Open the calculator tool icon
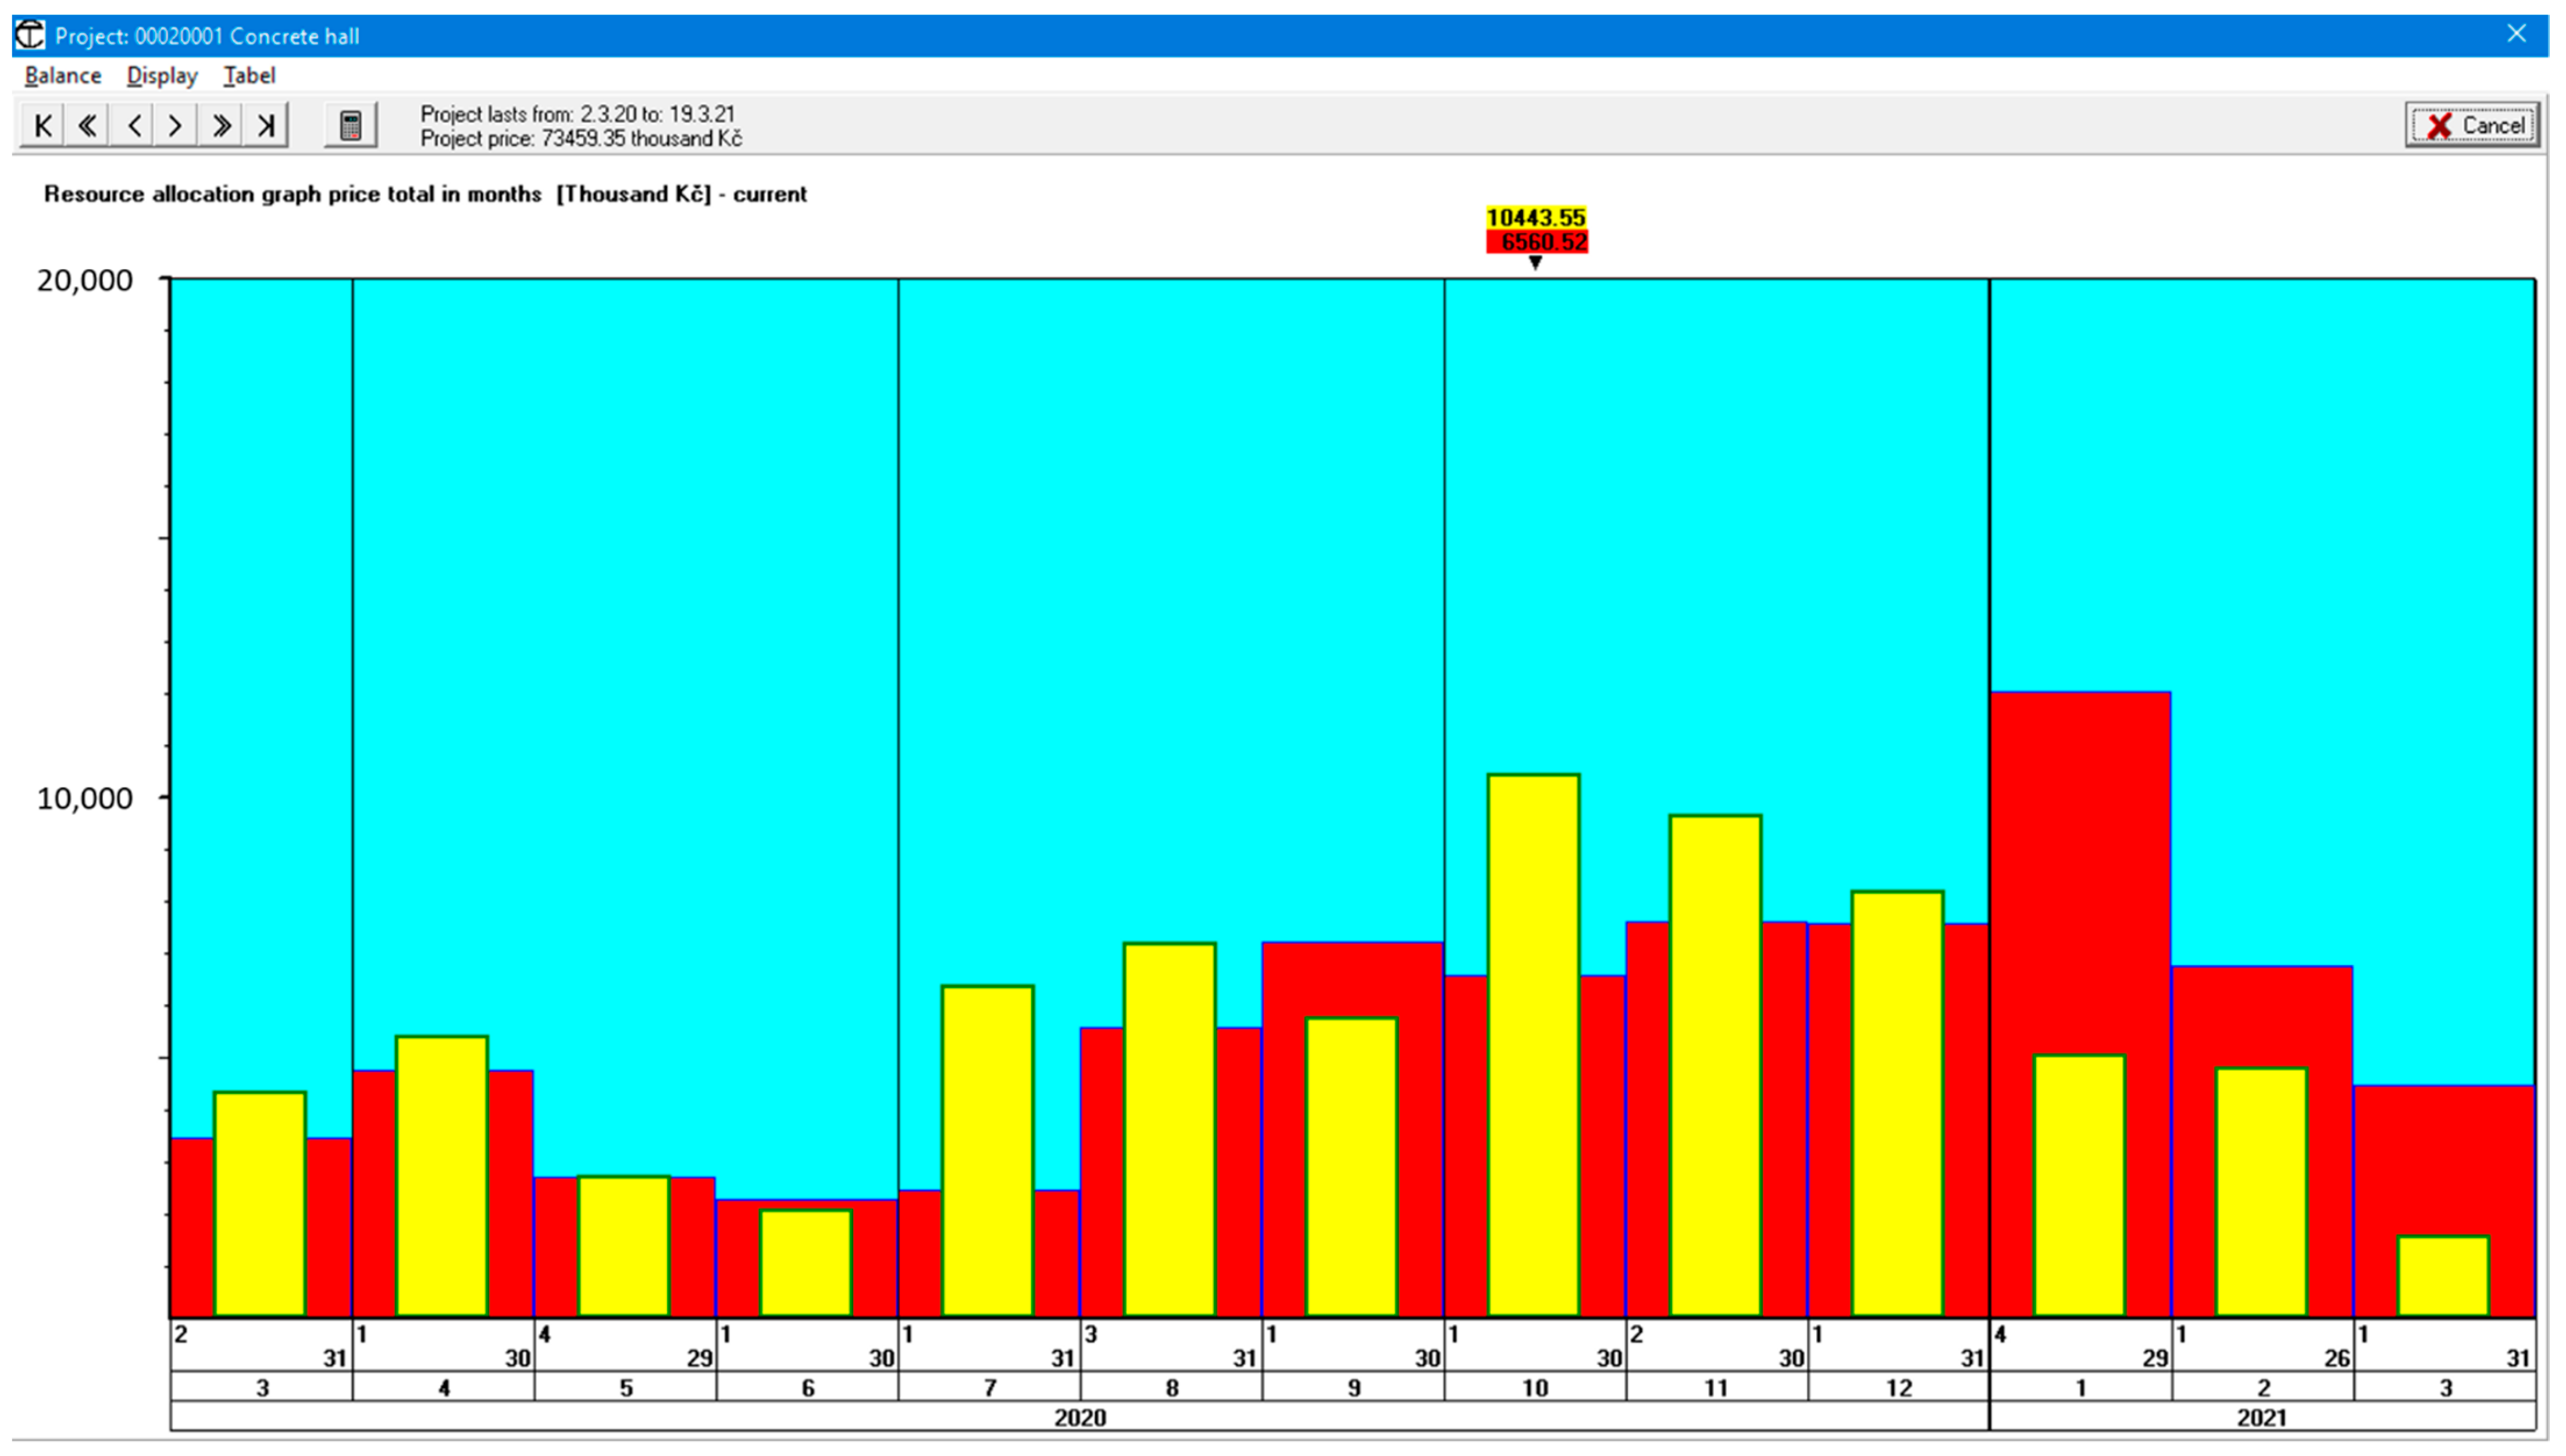2566x1456 pixels. click(350, 125)
